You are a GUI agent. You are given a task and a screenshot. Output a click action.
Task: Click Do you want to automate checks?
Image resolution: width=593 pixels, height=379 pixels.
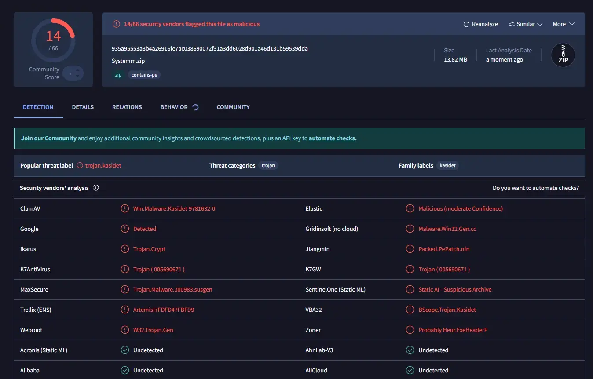pyautogui.click(x=536, y=188)
